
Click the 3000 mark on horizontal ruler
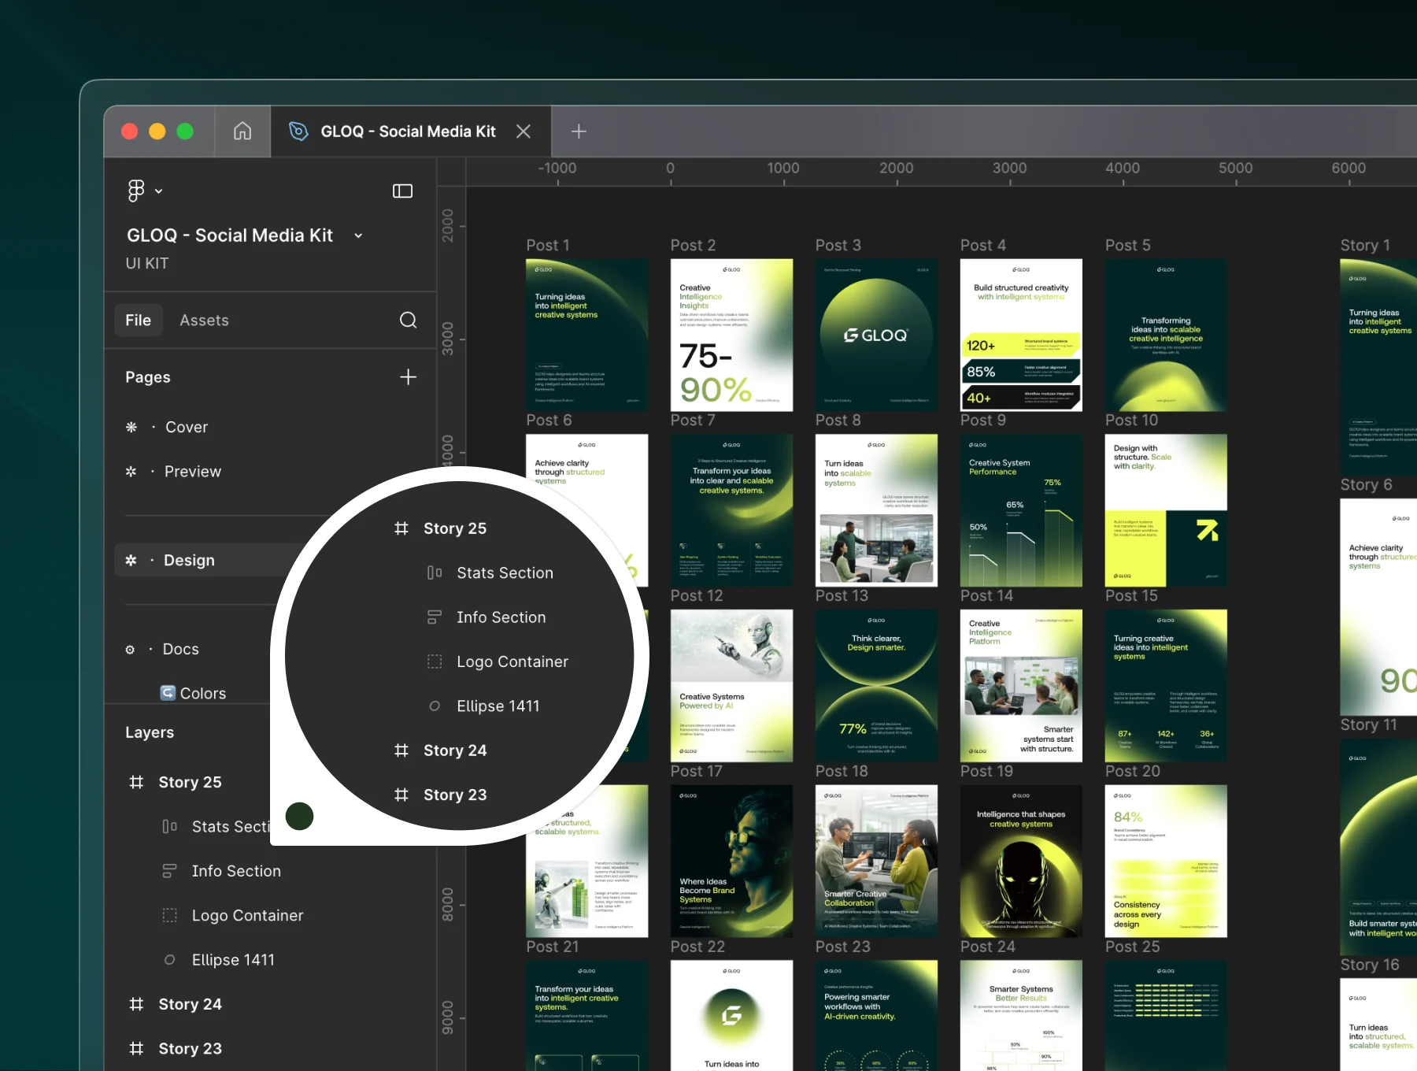(x=1009, y=168)
